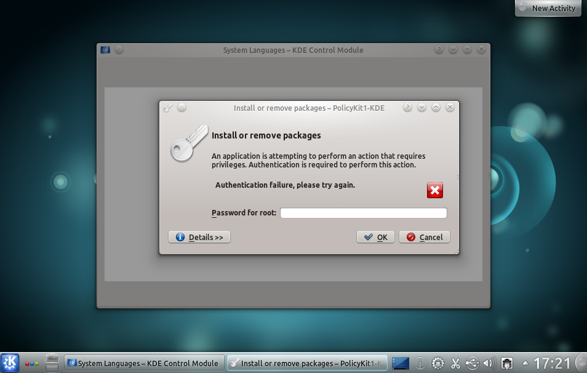The height and width of the screenshot is (373, 587).
Task: Click the Activities three-dots icon in panel
Action: [32, 364]
